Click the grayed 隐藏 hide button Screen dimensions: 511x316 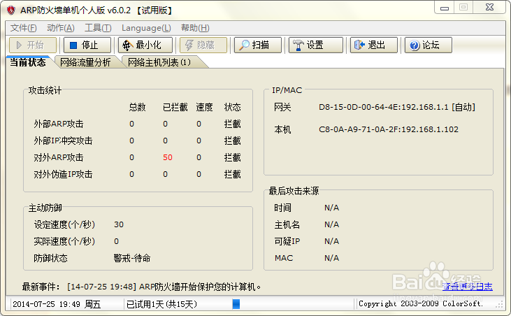[x=203, y=45]
